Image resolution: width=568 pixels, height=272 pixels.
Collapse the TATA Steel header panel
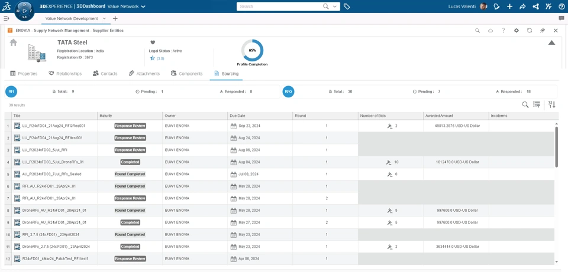point(551,42)
